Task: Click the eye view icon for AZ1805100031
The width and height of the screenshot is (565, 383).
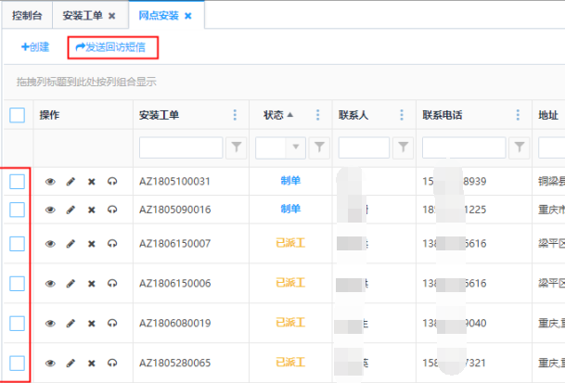Action: click(50, 182)
